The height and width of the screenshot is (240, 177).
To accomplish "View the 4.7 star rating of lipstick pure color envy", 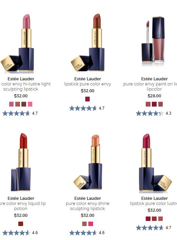I will coord(87,108).
